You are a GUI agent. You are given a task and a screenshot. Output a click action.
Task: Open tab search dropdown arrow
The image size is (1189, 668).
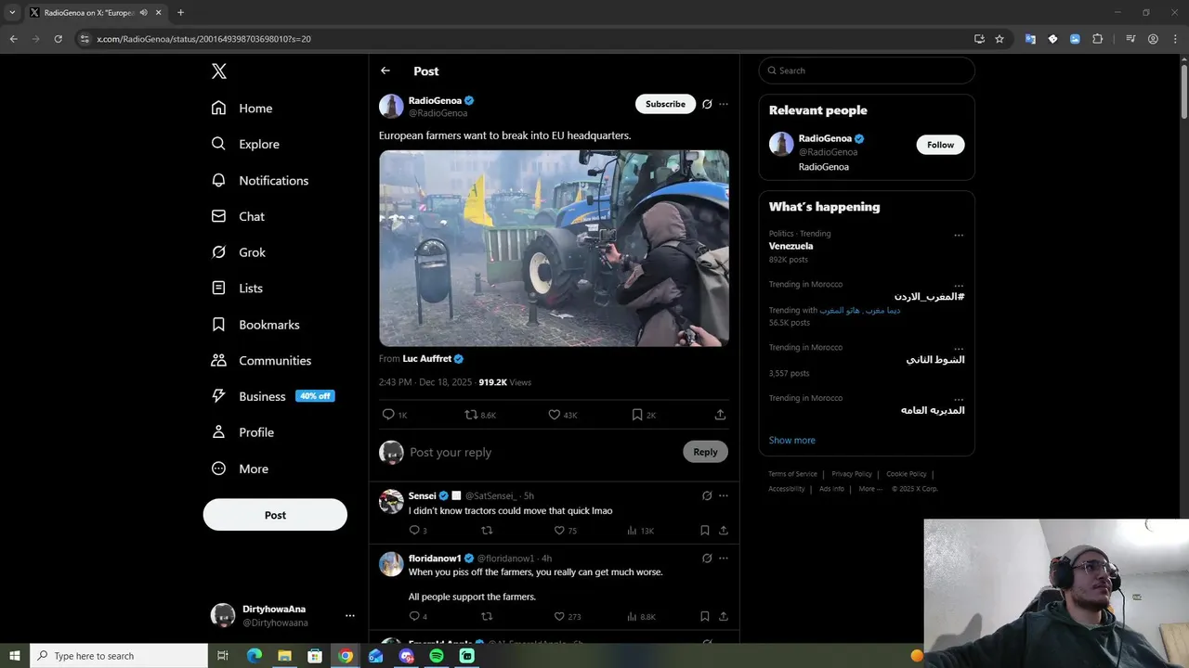click(12, 12)
